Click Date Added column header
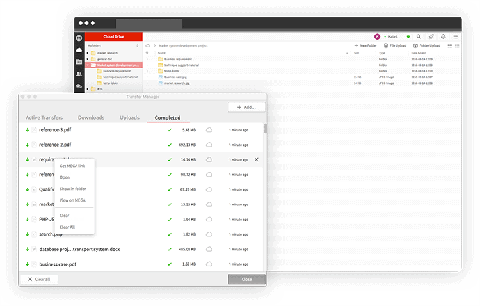The height and width of the screenshot is (306, 480). 419,53
